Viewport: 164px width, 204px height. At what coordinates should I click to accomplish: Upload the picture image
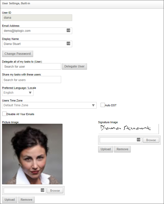click(10, 200)
